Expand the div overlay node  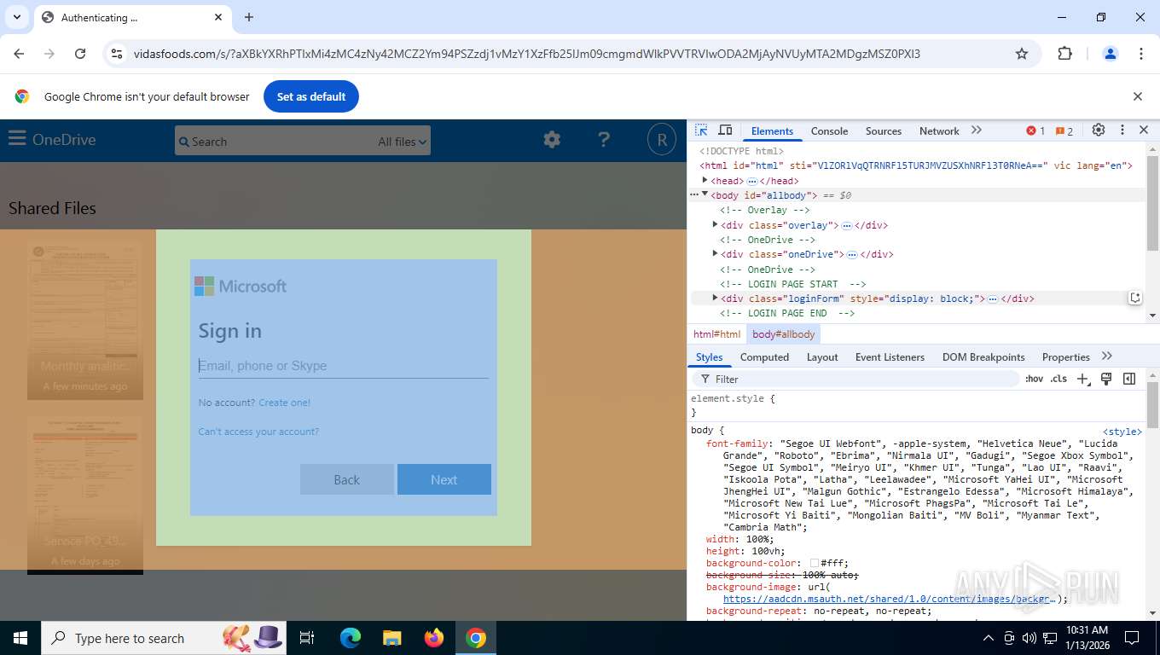click(715, 224)
